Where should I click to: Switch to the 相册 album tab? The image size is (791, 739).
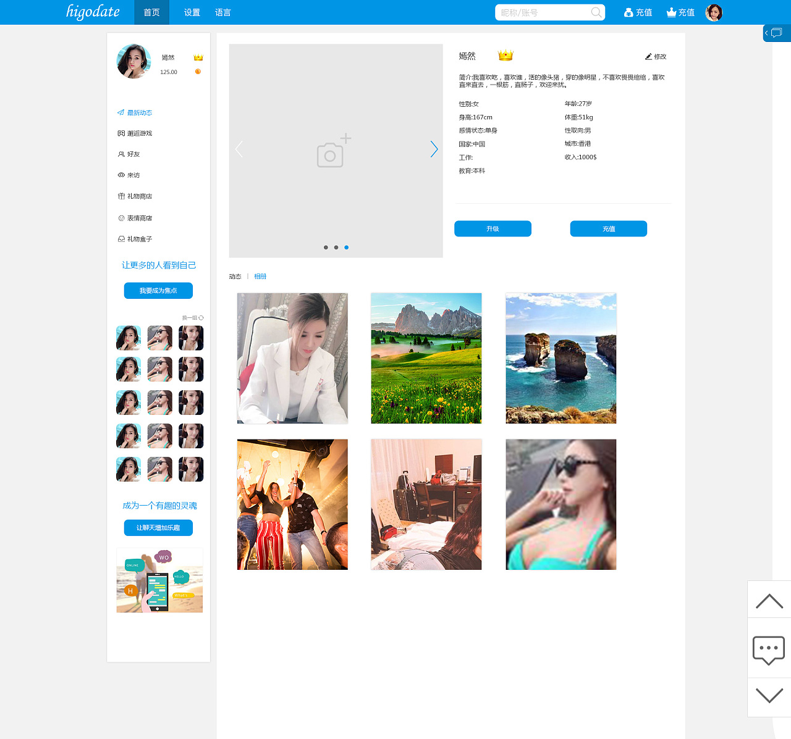260,277
